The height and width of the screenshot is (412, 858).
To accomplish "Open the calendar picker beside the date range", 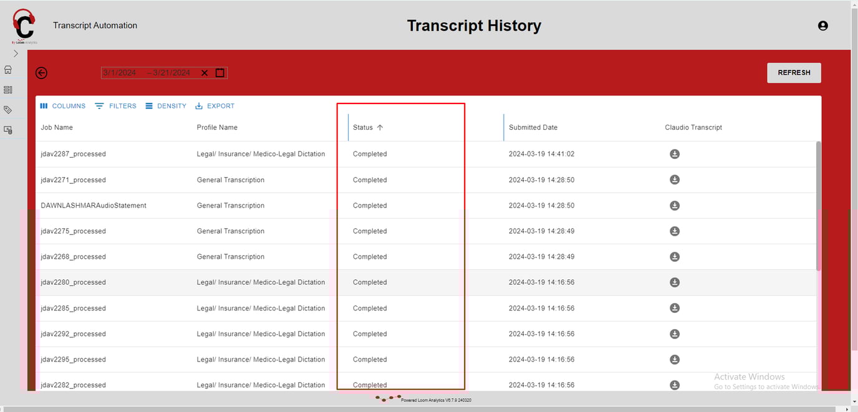I will coord(219,72).
